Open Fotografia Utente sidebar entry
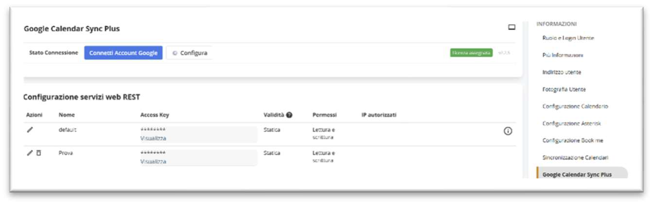Viewport: 653px width, 205px height. tap(564, 89)
